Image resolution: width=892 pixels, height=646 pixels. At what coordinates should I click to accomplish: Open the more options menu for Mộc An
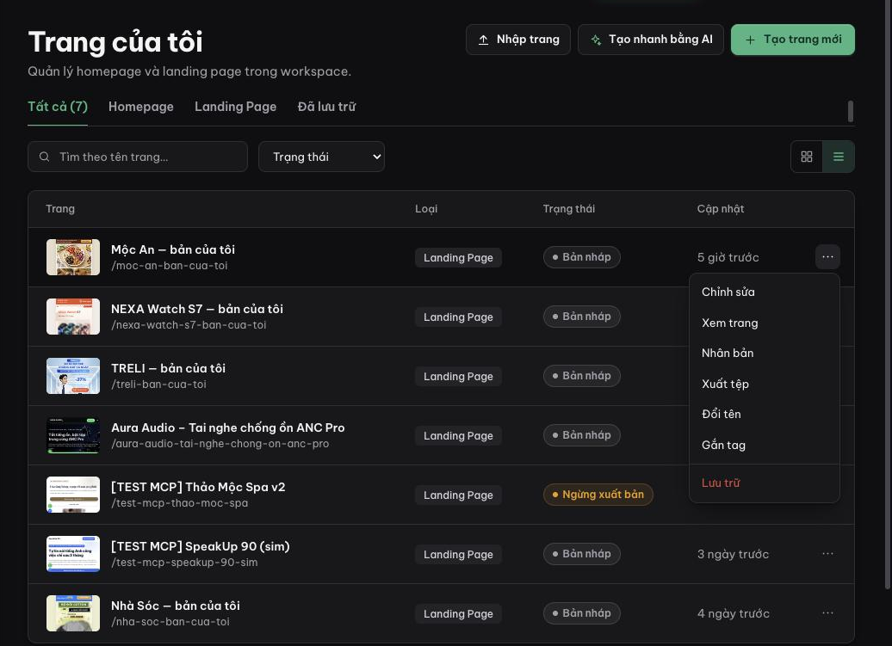827,257
